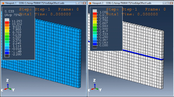Click the red swatch in the S33 legend
This screenshot has height=97, width=174.
tap(7, 23)
